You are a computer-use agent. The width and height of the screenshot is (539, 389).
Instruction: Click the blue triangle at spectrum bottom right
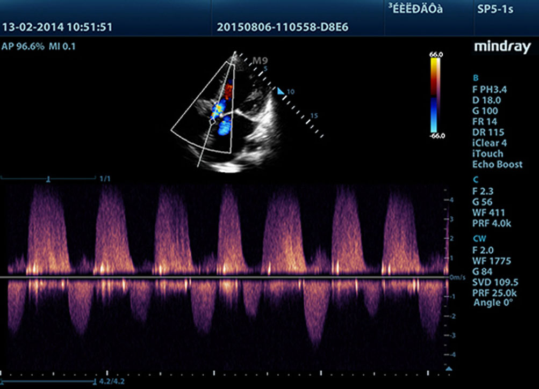click(x=449, y=368)
